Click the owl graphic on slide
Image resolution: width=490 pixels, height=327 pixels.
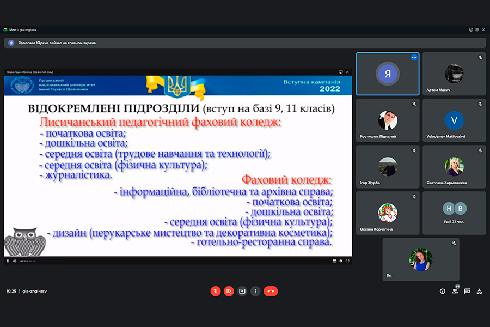click(x=24, y=241)
